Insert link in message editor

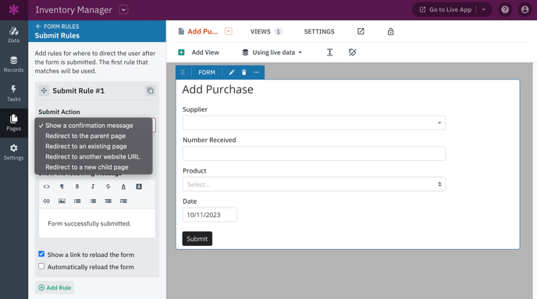(47, 201)
